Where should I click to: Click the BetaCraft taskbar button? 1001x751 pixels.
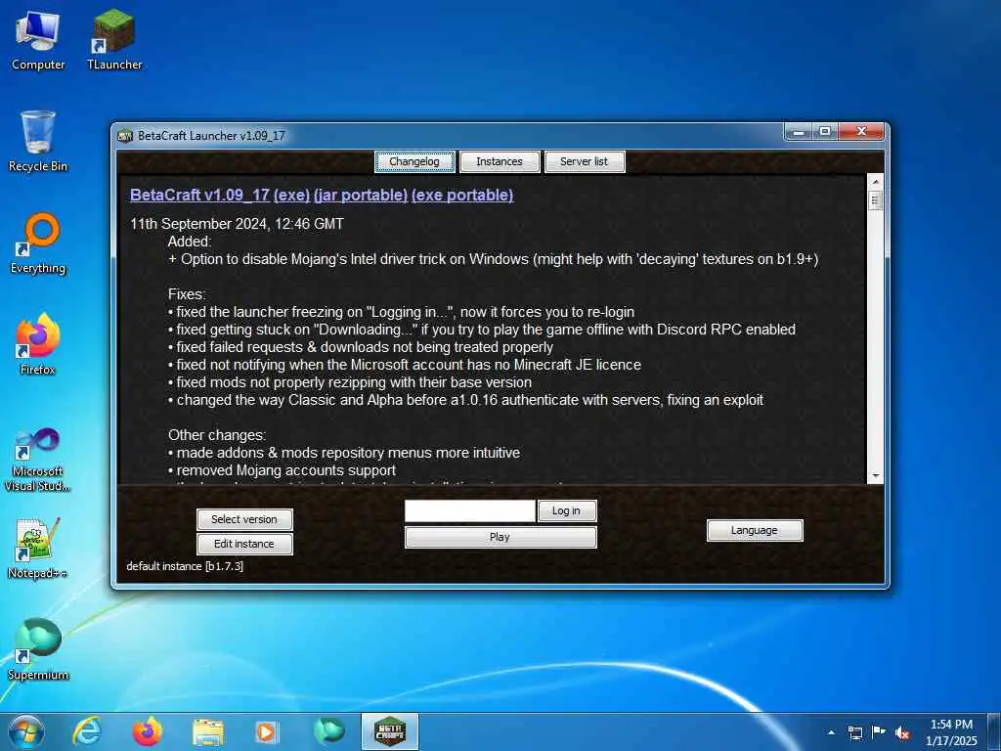(x=389, y=731)
